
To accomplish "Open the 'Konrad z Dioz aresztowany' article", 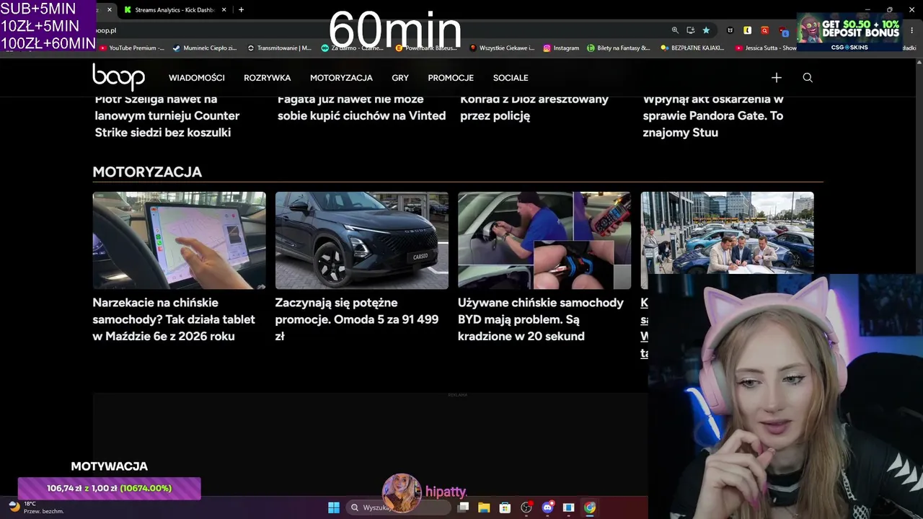I will tap(534, 109).
